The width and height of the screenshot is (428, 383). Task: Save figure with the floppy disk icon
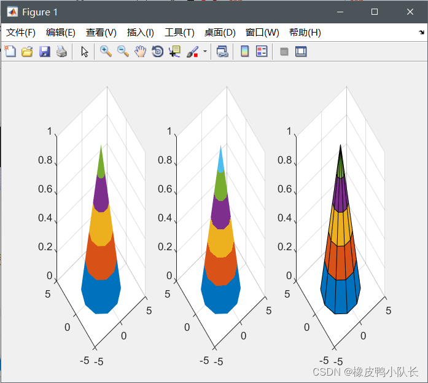pyautogui.click(x=44, y=52)
